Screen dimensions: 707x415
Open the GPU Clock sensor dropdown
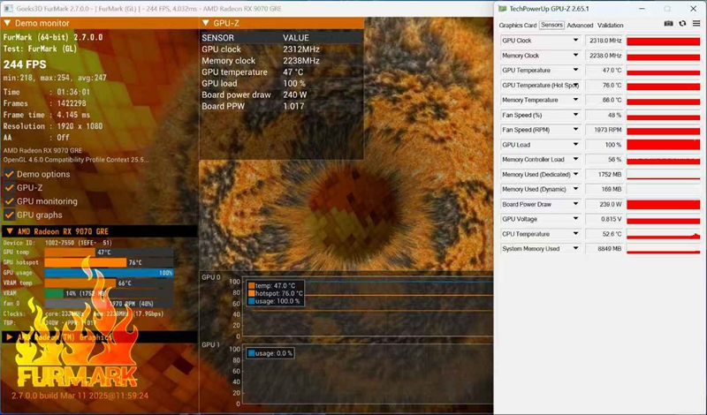pos(576,41)
